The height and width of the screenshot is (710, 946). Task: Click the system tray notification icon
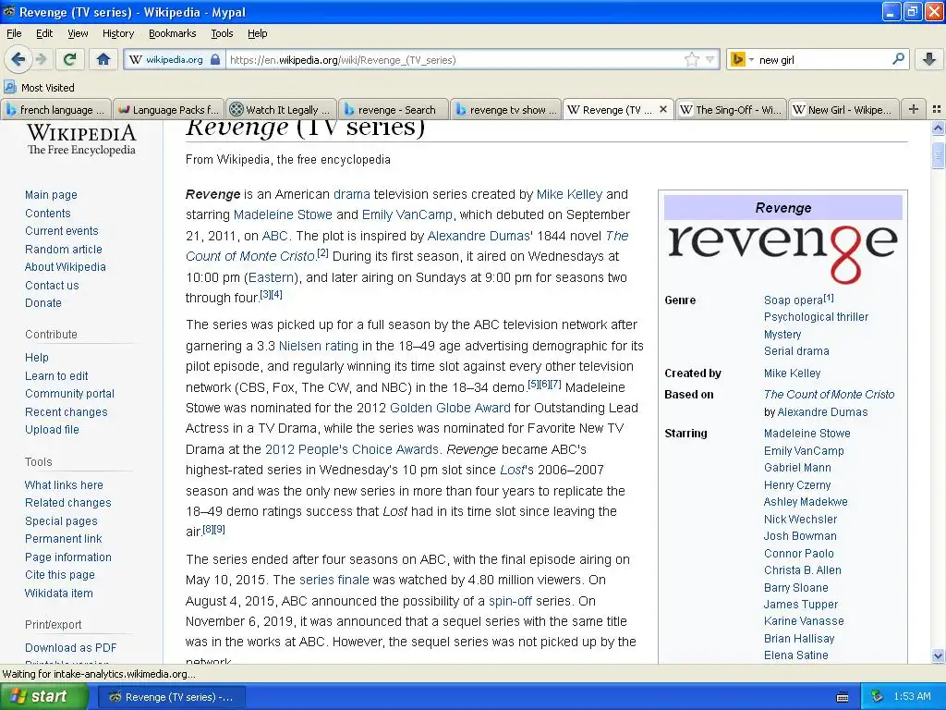(x=878, y=697)
